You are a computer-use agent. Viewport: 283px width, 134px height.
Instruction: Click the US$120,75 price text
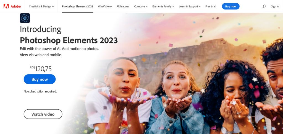[41, 69]
